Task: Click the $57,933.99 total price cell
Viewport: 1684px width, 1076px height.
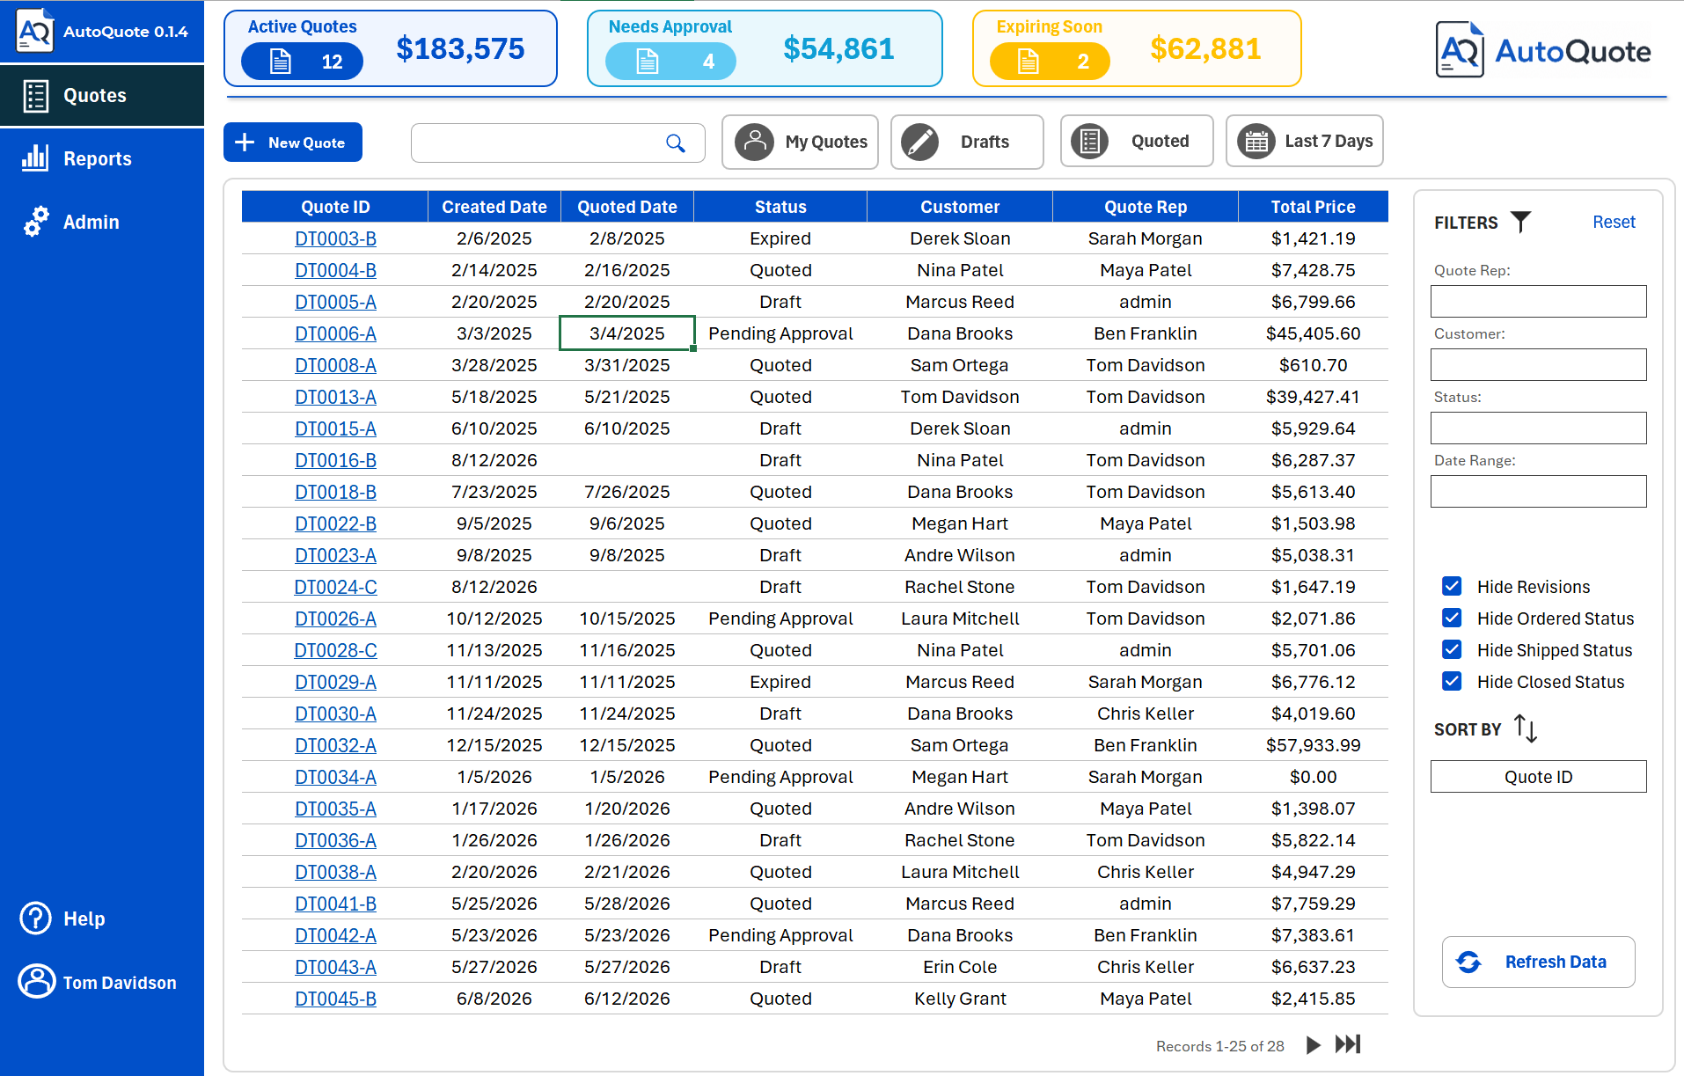Action: click(1313, 745)
